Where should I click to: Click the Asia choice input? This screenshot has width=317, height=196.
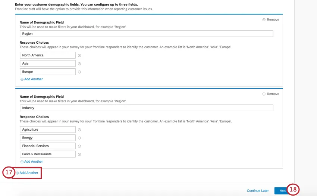(x=48, y=63)
